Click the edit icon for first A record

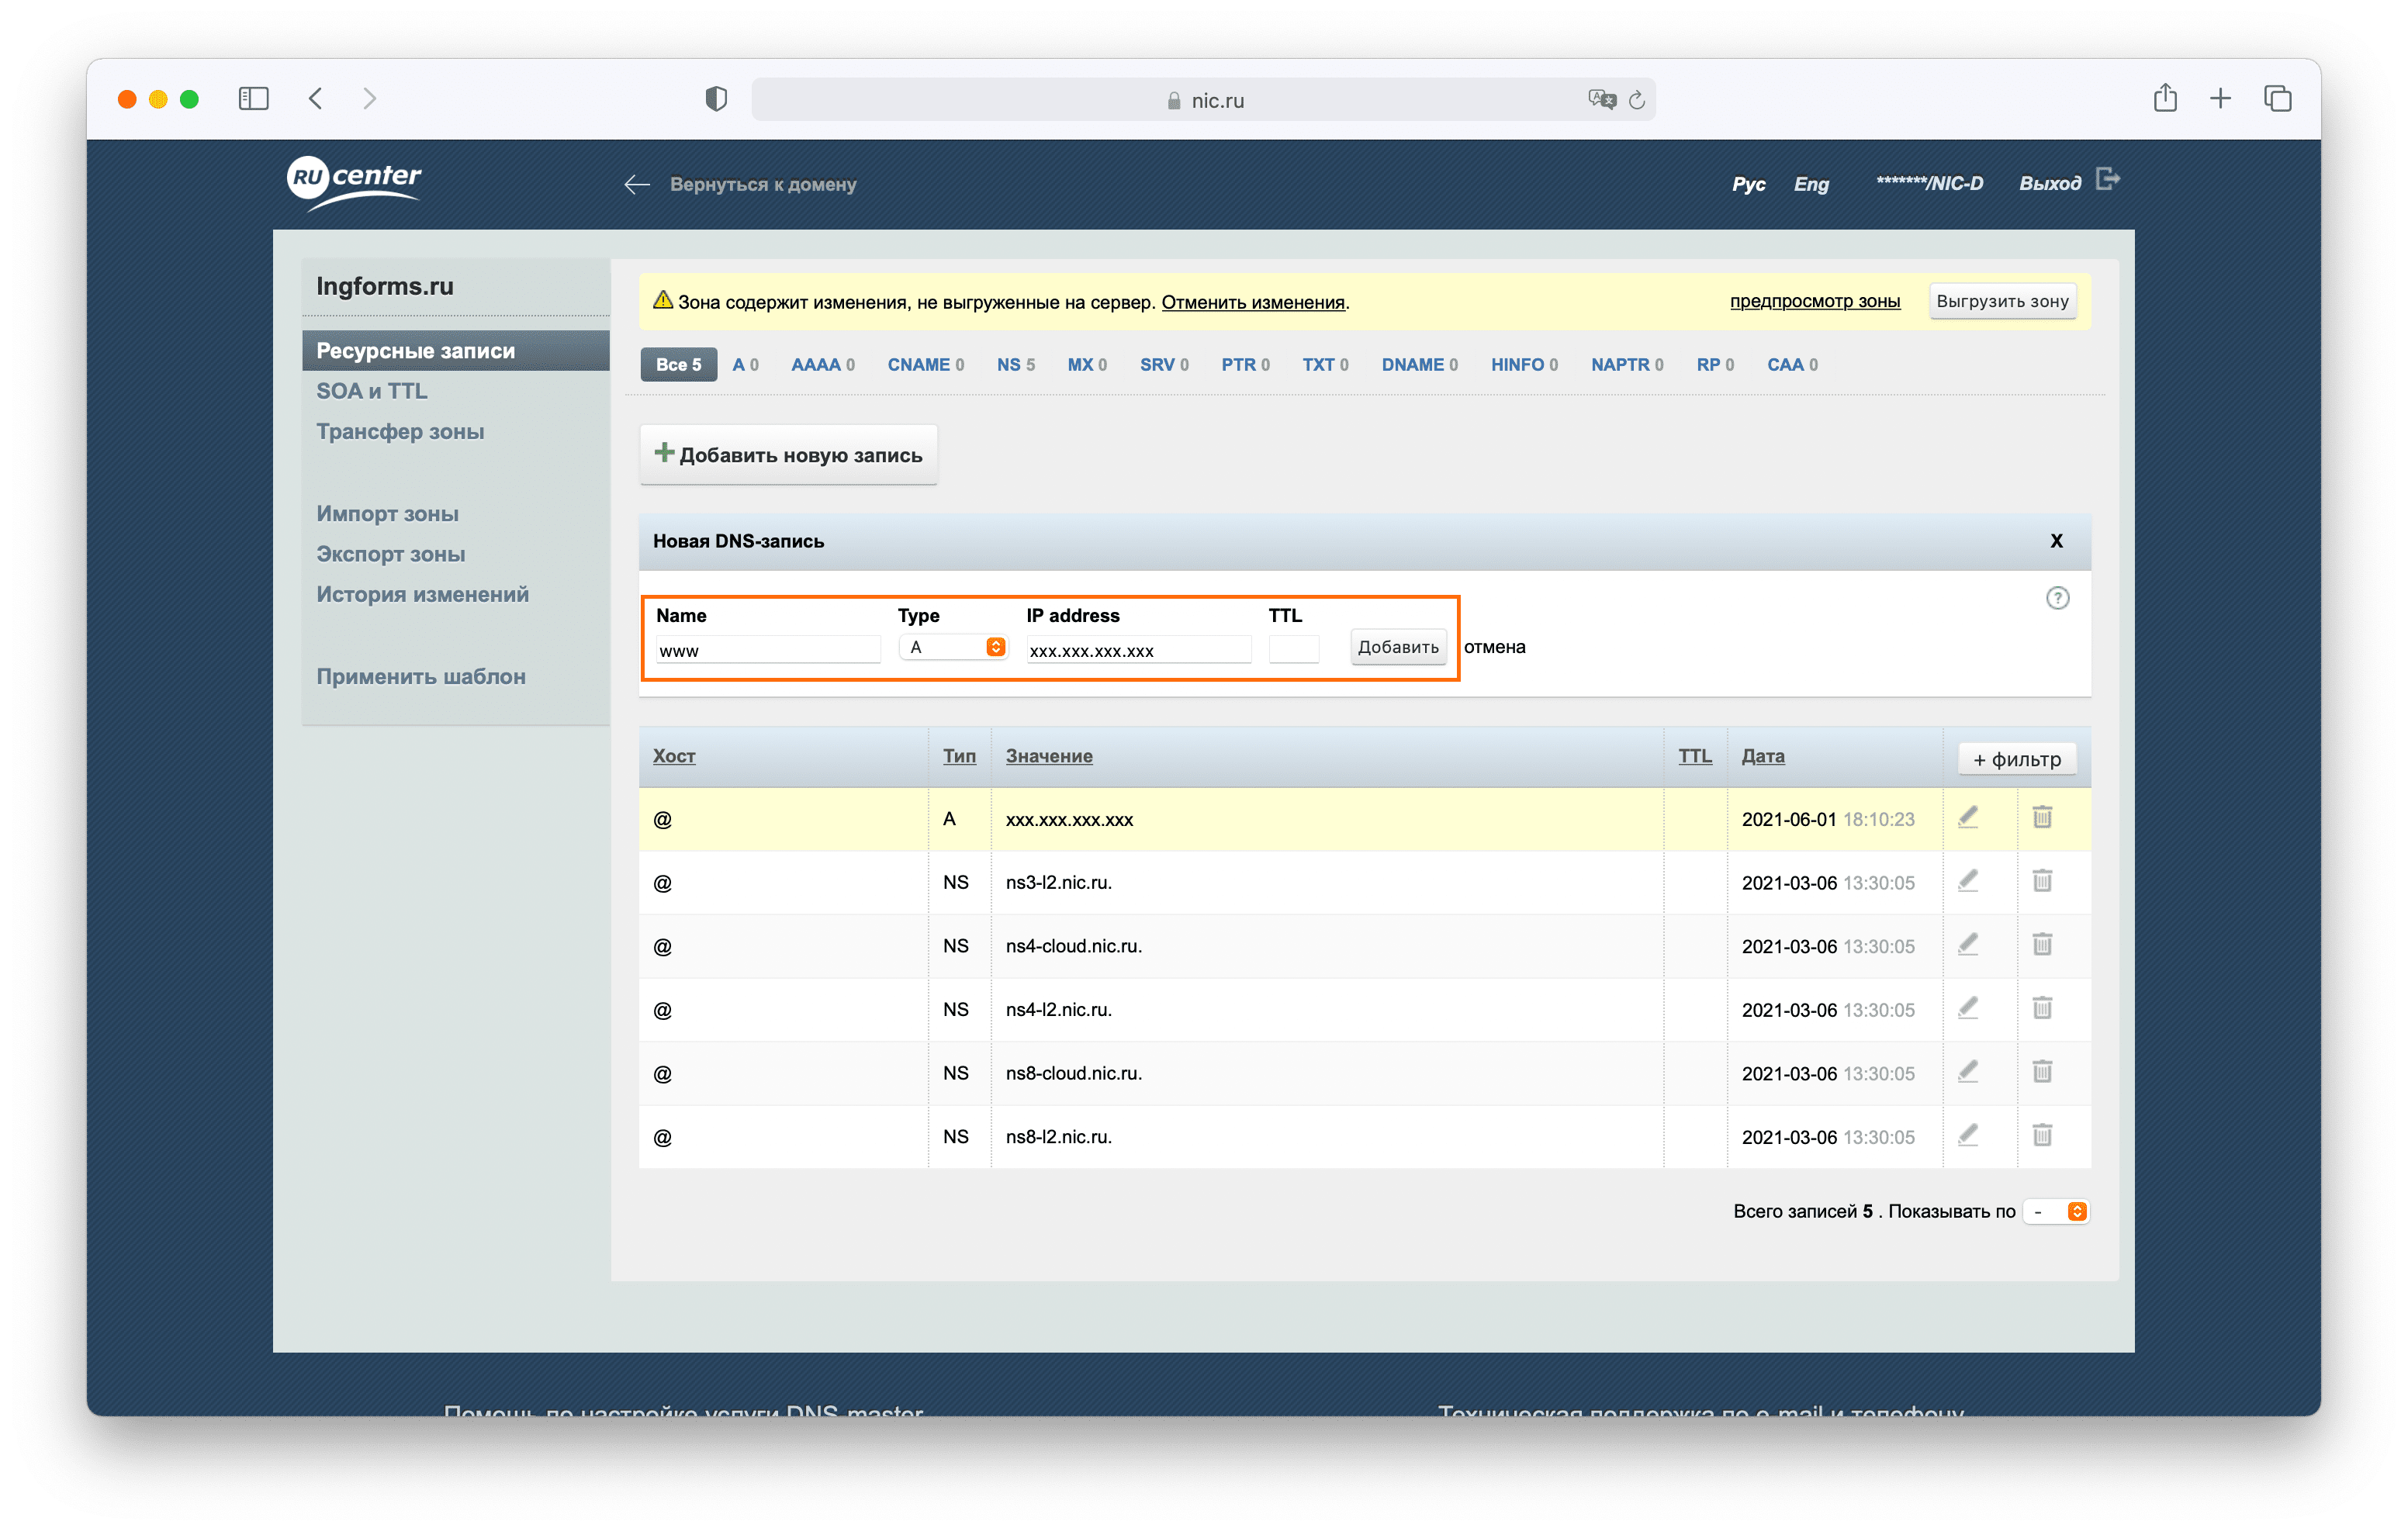(x=1967, y=819)
